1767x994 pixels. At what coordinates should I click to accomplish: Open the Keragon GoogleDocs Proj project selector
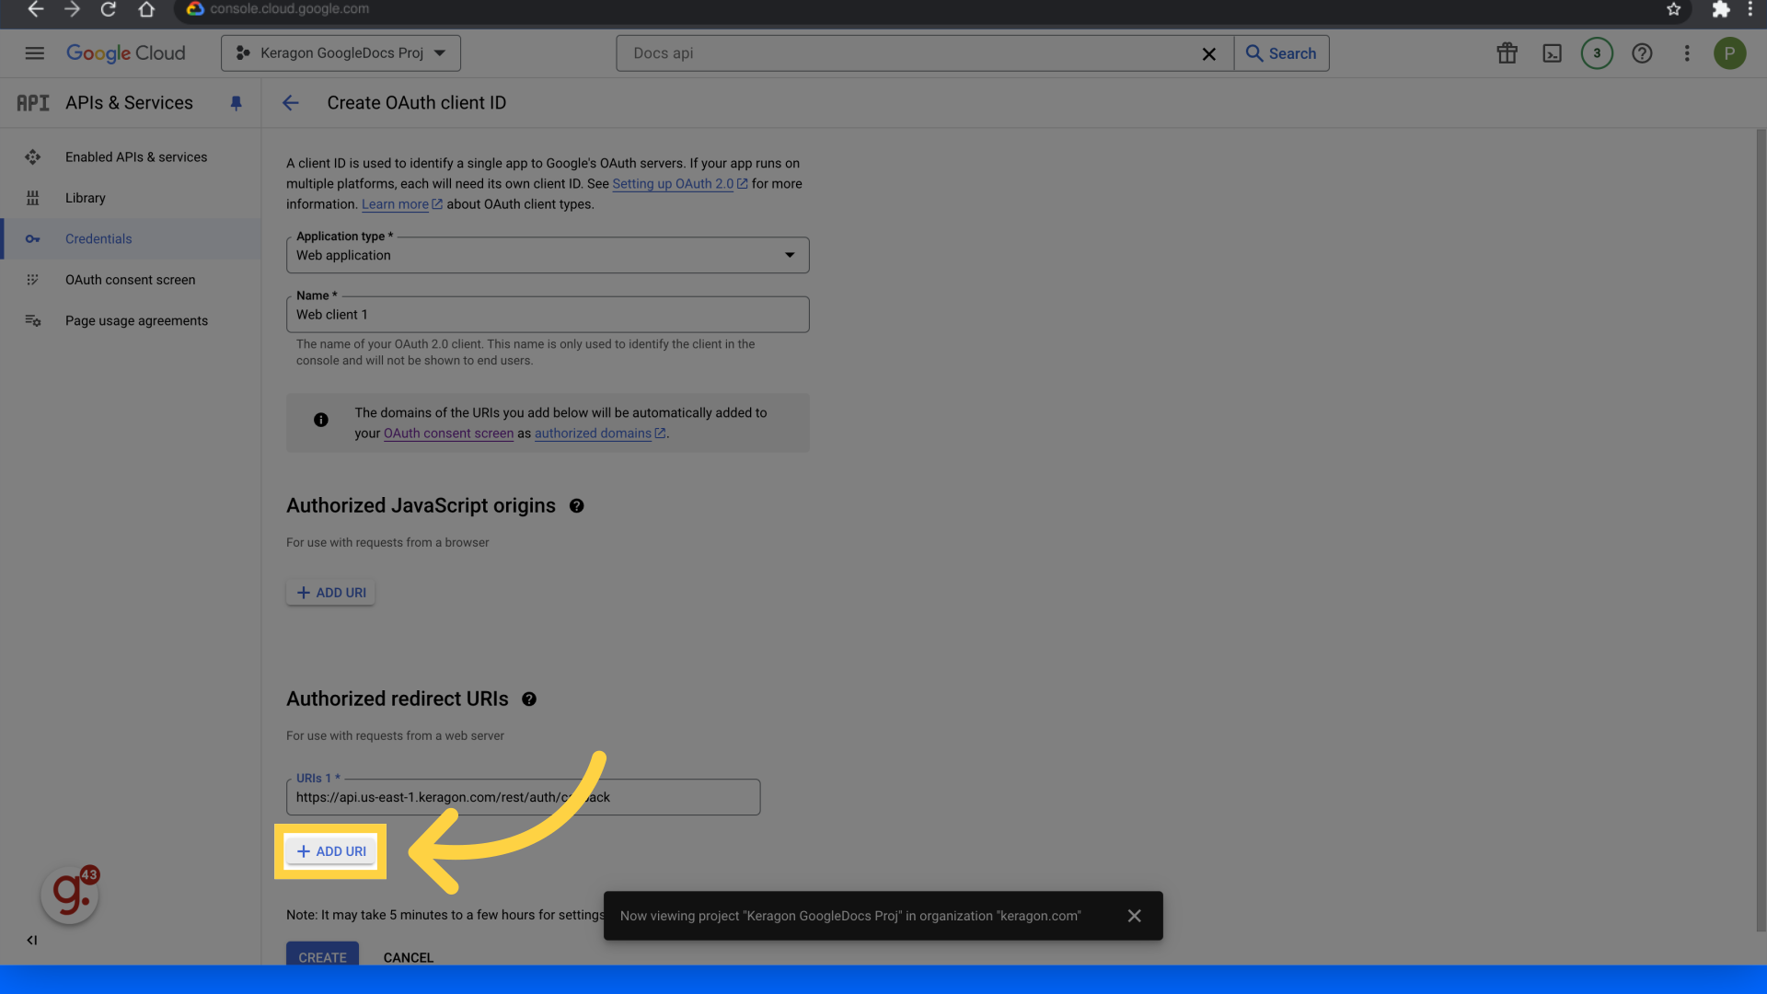point(341,53)
